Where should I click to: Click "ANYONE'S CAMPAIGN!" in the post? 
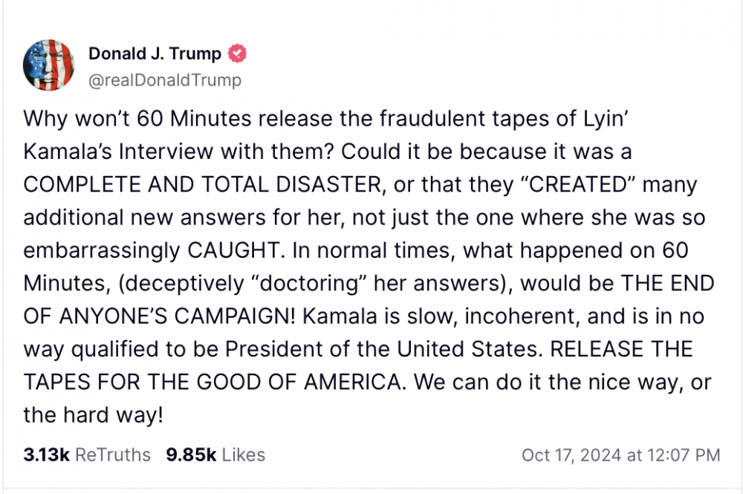tap(170, 316)
